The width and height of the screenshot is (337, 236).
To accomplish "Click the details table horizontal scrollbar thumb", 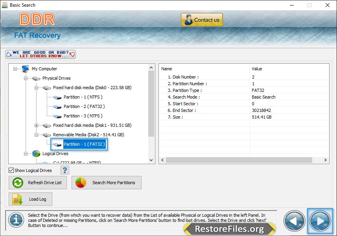I will tap(239, 160).
